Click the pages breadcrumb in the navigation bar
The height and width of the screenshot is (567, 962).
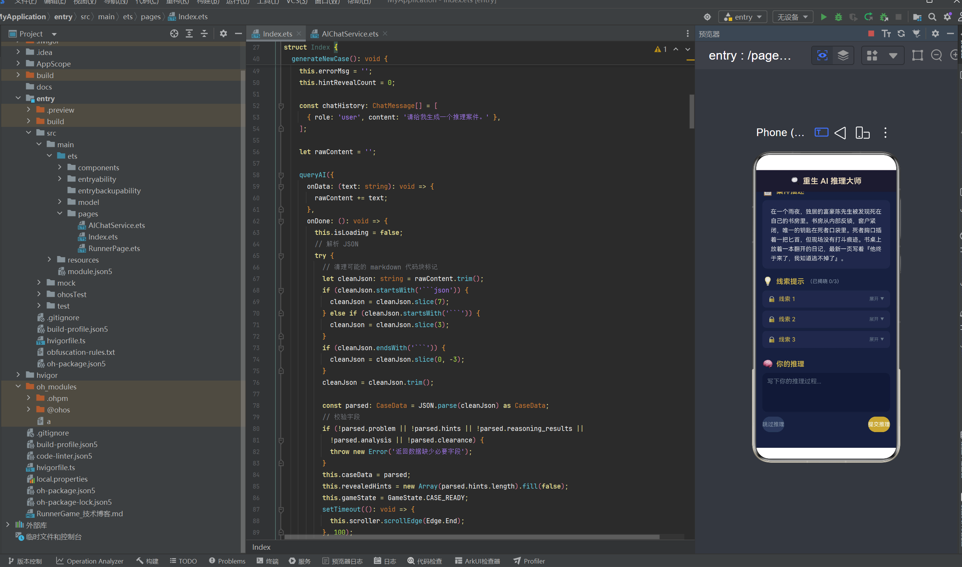151,17
